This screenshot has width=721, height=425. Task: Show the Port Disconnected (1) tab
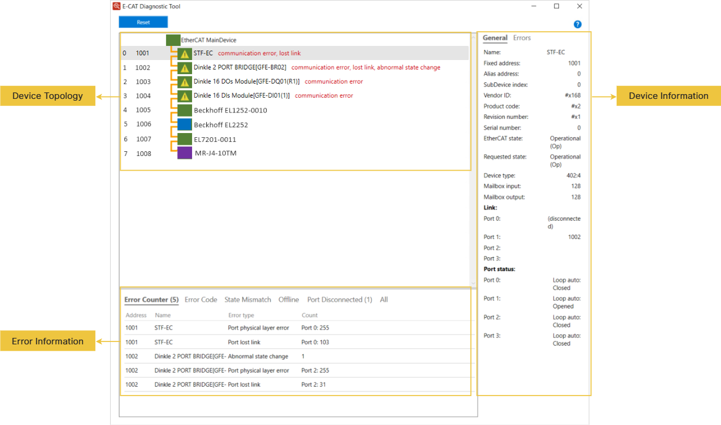click(339, 300)
